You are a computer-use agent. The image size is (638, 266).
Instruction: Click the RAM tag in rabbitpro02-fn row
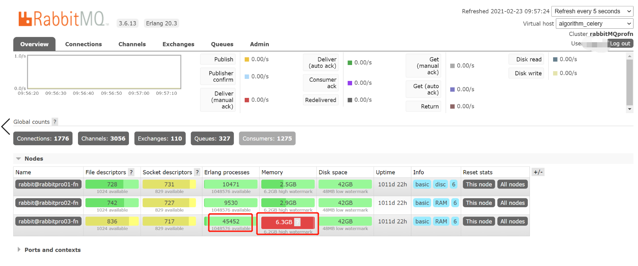tap(441, 203)
